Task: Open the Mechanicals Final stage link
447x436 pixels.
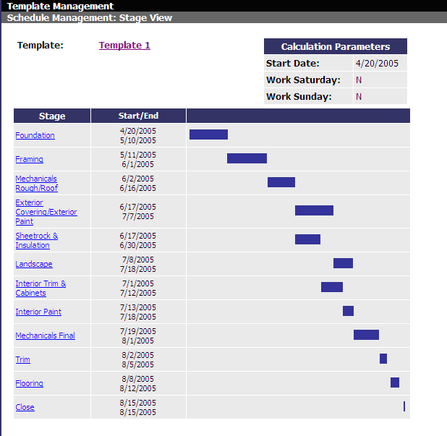Action: coord(46,335)
